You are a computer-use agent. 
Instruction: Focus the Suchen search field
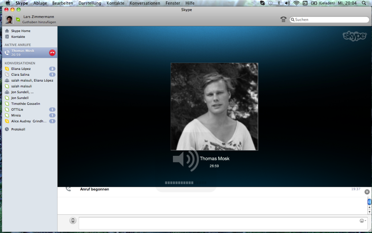(329, 20)
